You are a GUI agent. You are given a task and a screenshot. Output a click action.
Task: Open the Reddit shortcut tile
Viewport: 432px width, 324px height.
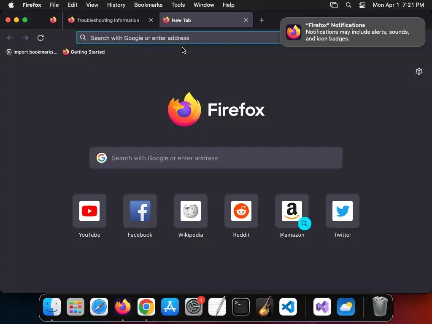[x=241, y=211]
